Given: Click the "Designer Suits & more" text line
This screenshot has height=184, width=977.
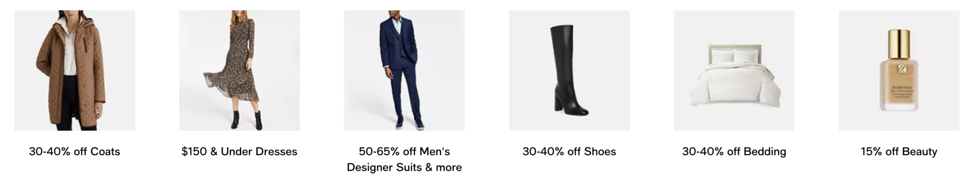Looking at the screenshot, I should click(x=404, y=167).
